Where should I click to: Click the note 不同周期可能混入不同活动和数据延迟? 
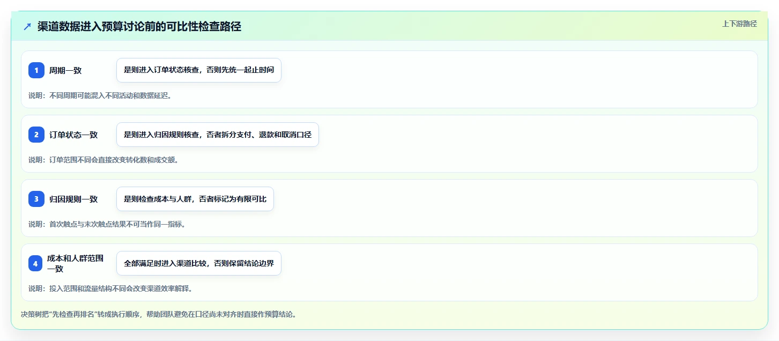(x=100, y=95)
